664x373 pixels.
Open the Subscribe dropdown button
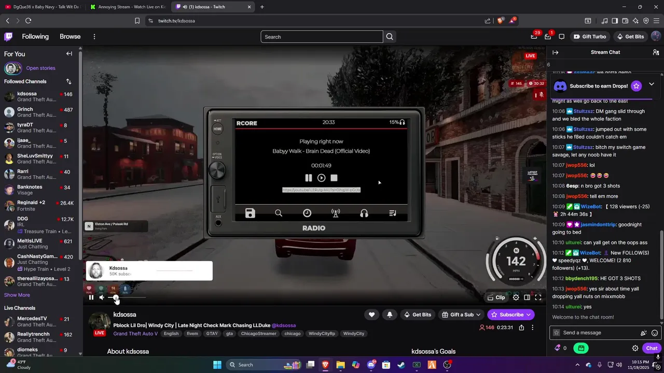511,314
